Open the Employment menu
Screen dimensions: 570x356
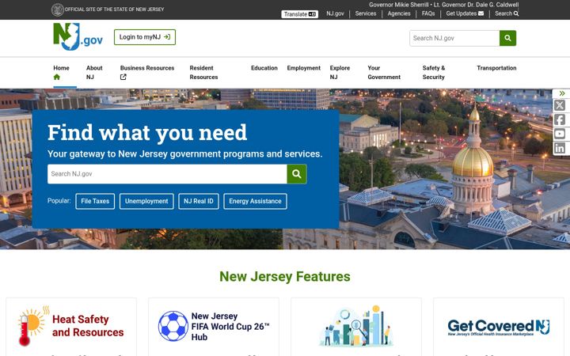303,68
